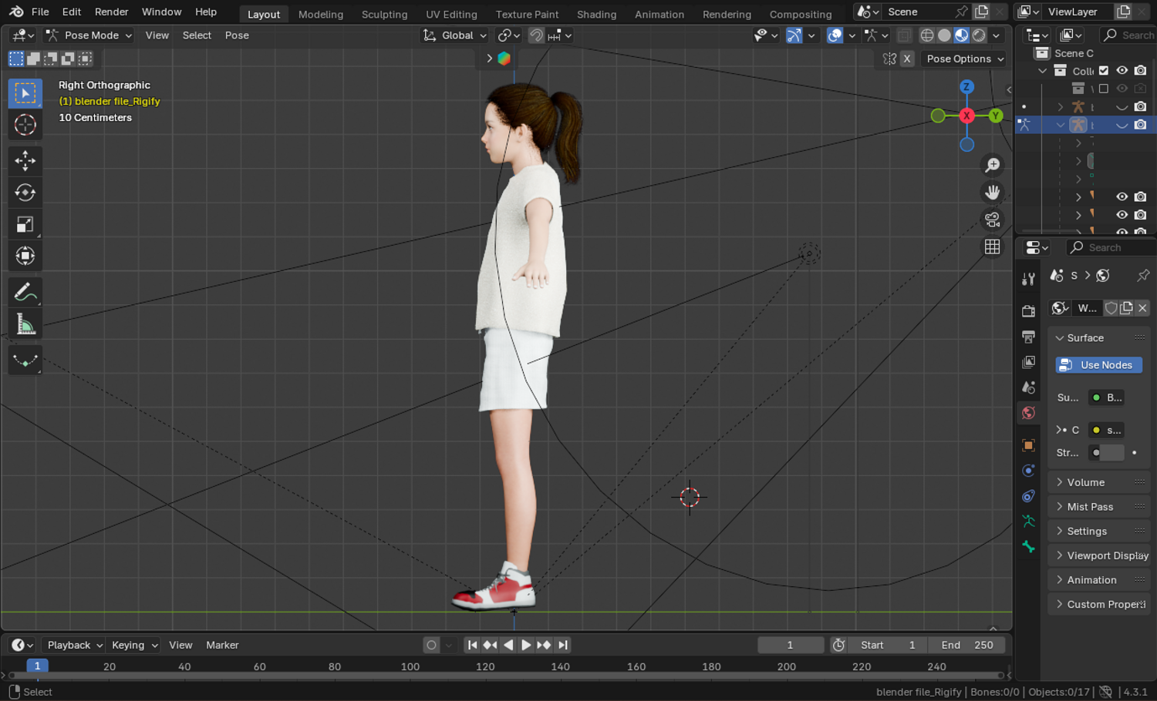Open the Object properties tab
This screenshot has width=1157, height=701.
point(1028,445)
